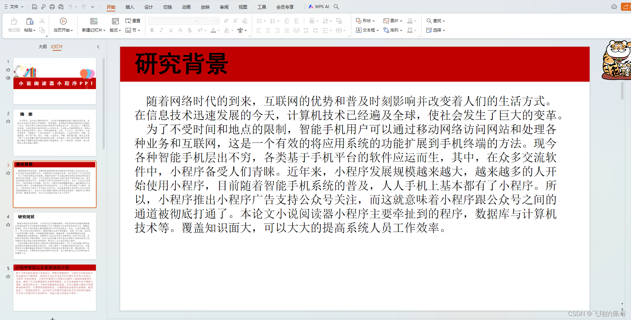Open the 插入 ribbon tab
The height and width of the screenshot is (320, 631).
130,7
